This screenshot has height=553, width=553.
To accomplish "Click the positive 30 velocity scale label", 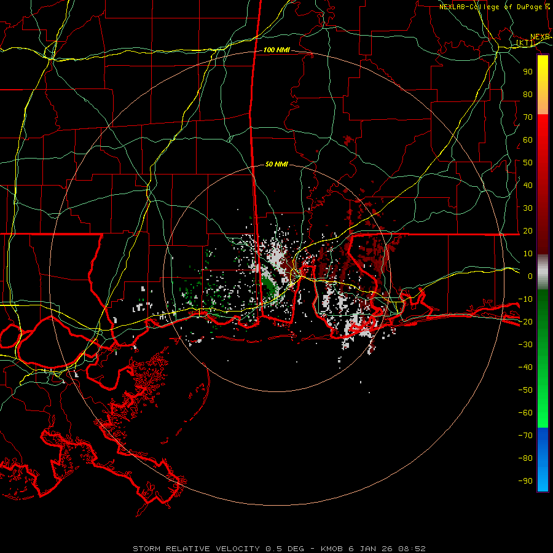I will tap(528, 208).
